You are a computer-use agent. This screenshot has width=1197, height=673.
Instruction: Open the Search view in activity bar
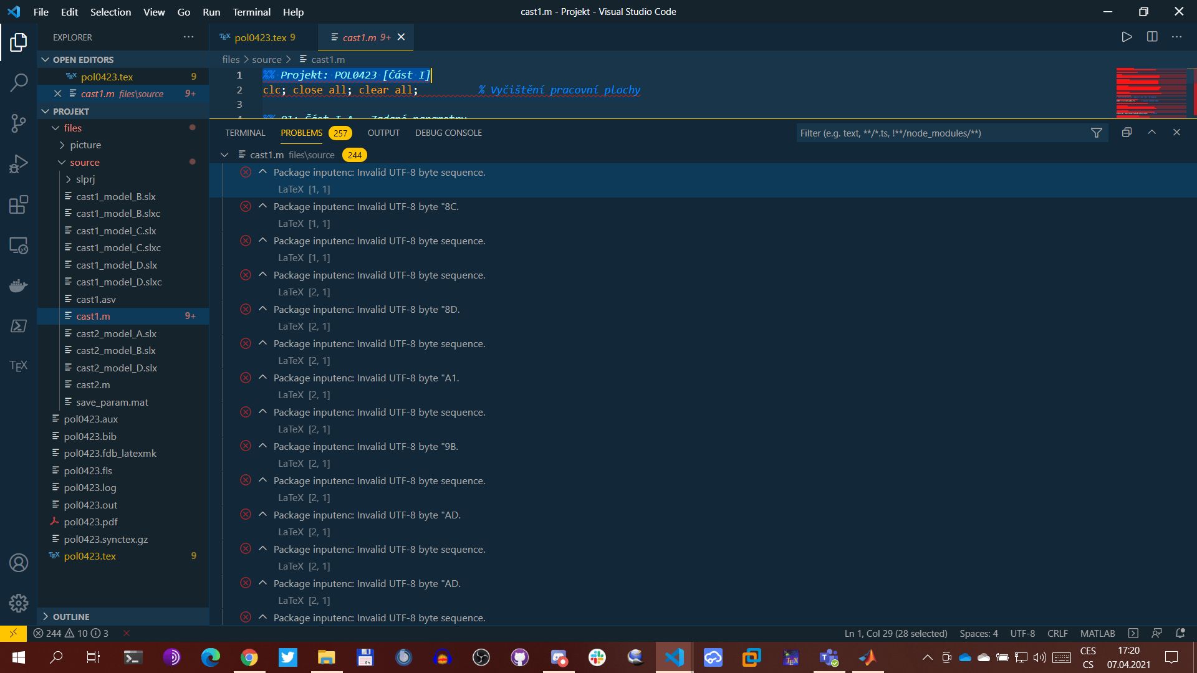[x=19, y=82]
